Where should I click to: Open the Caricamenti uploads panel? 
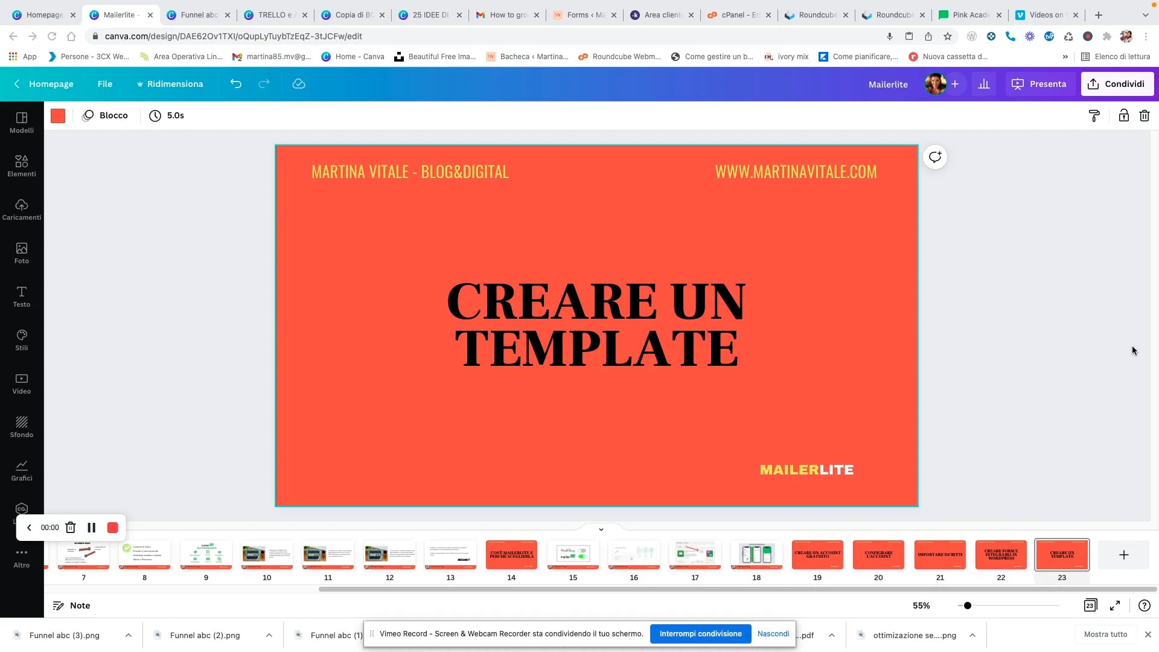(22, 209)
